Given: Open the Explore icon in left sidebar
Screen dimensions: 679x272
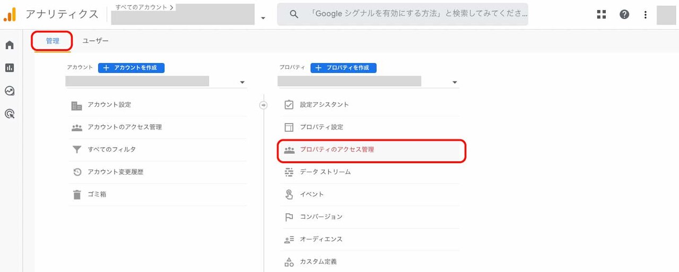Looking at the screenshot, I should 10,90.
